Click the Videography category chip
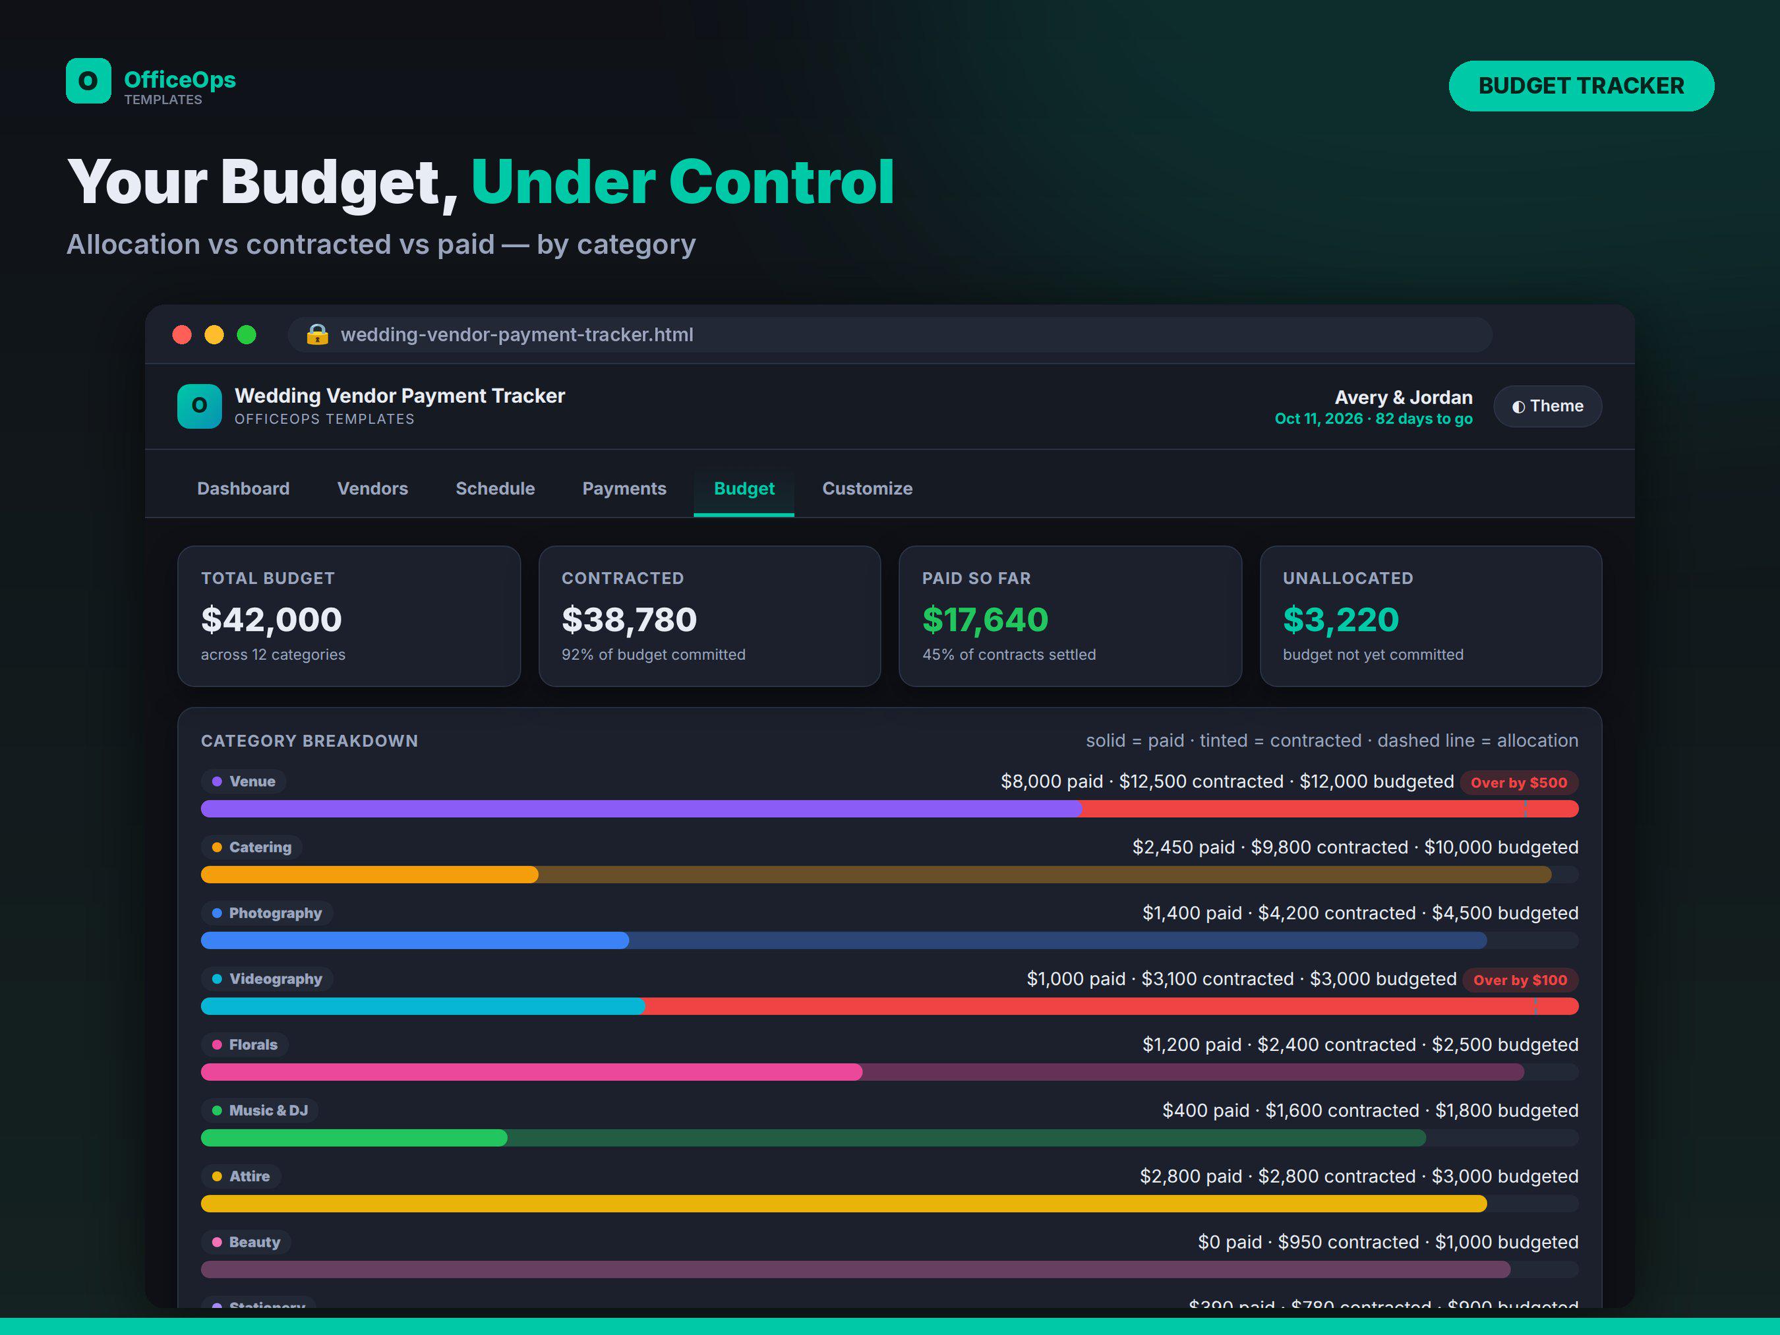 267,979
